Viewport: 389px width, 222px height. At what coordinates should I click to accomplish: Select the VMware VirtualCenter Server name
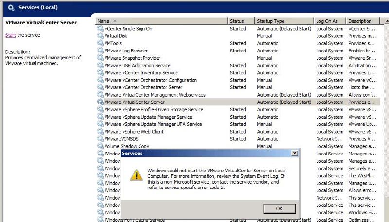135,102
